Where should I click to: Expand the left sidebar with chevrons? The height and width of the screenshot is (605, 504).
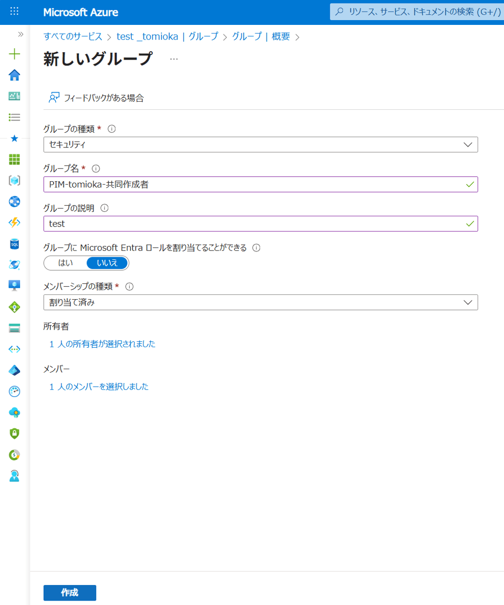pyautogui.click(x=20, y=34)
